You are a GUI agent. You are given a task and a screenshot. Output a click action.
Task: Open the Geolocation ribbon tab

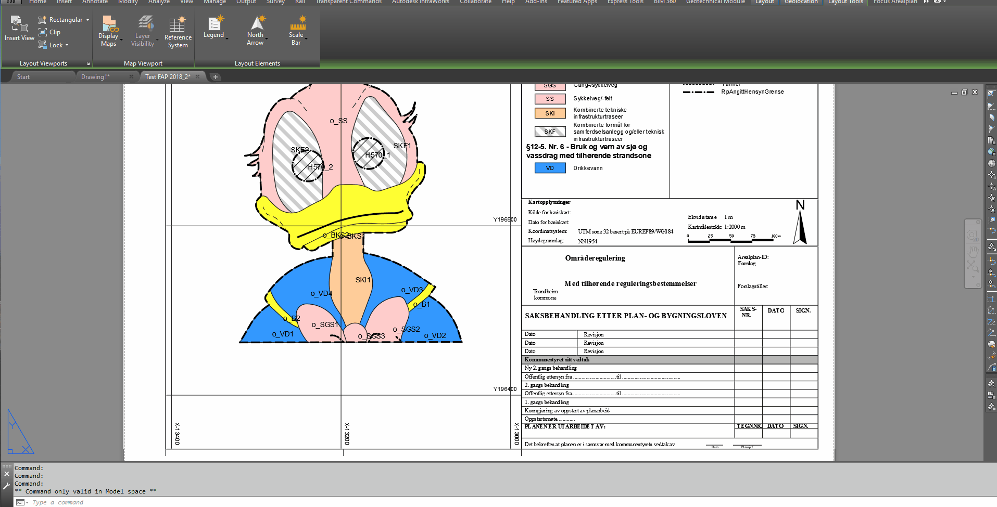click(x=801, y=2)
